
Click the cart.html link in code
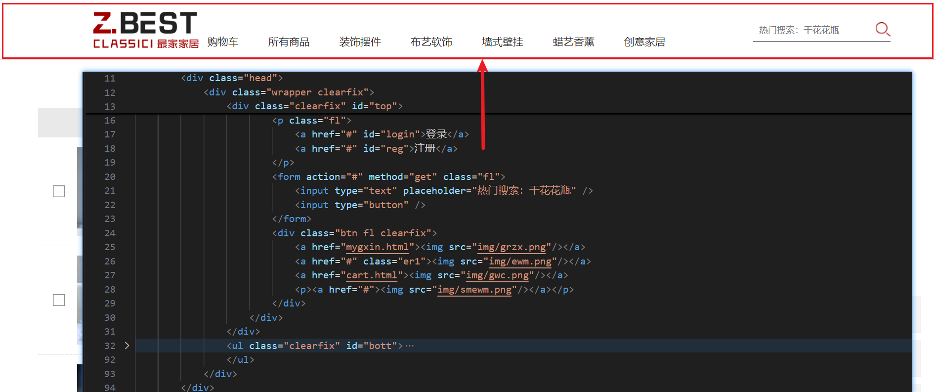click(371, 275)
